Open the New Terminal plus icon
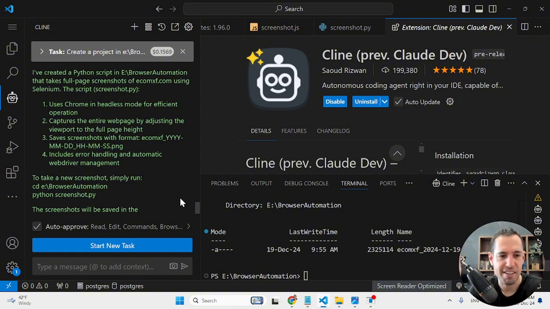Image resolution: width=550 pixels, height=309 pixels. coord(464,183)
